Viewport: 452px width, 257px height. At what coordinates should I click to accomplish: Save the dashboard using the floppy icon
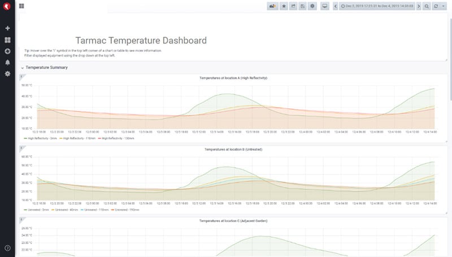pyautogui.click(x=303, y=6)
